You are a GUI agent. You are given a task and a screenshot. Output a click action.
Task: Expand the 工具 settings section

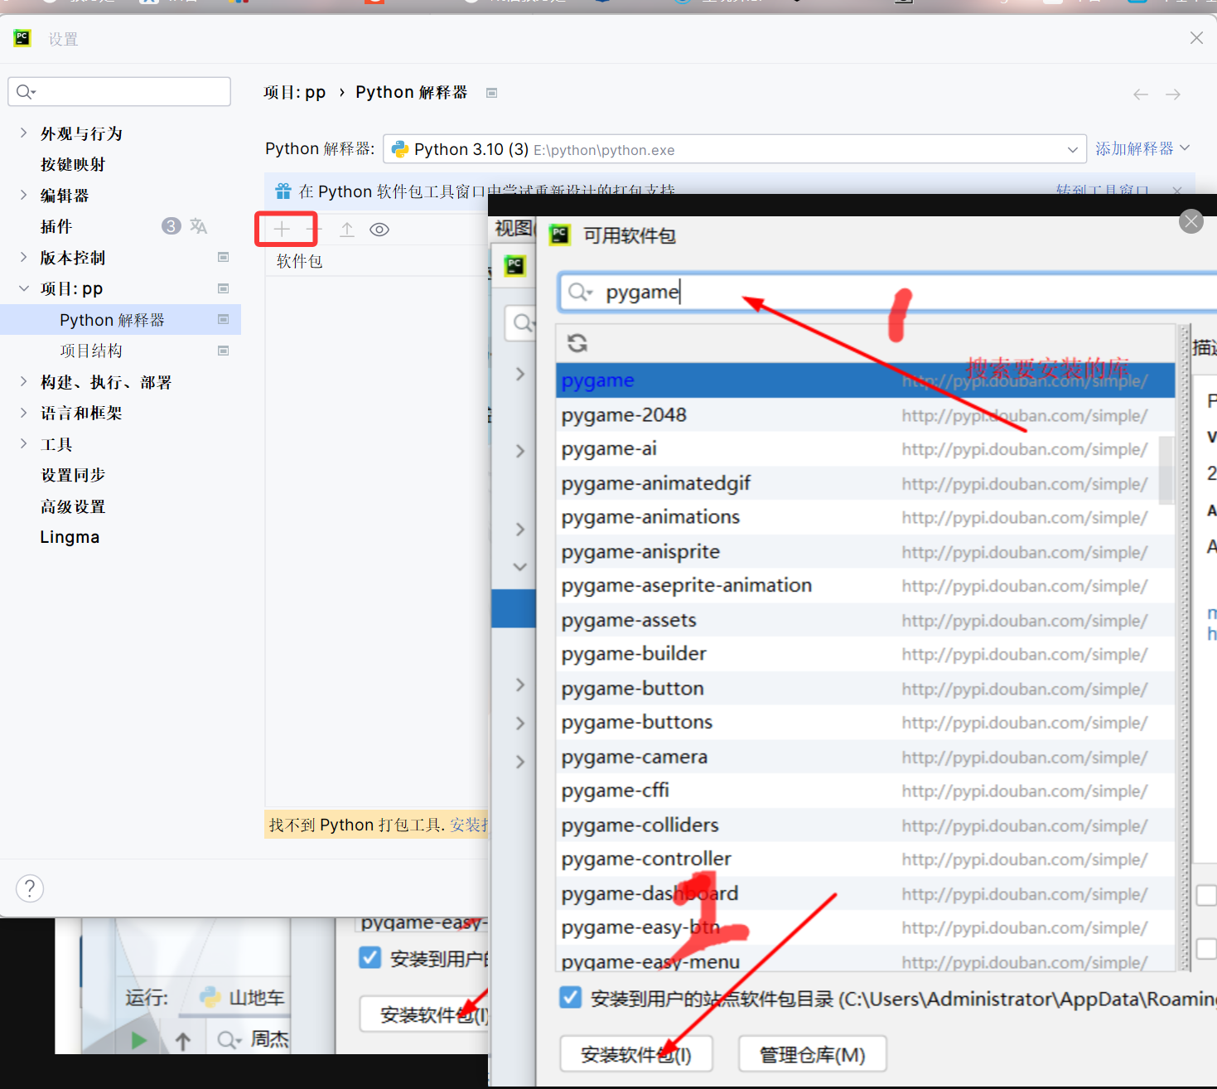tap(23, 443)
